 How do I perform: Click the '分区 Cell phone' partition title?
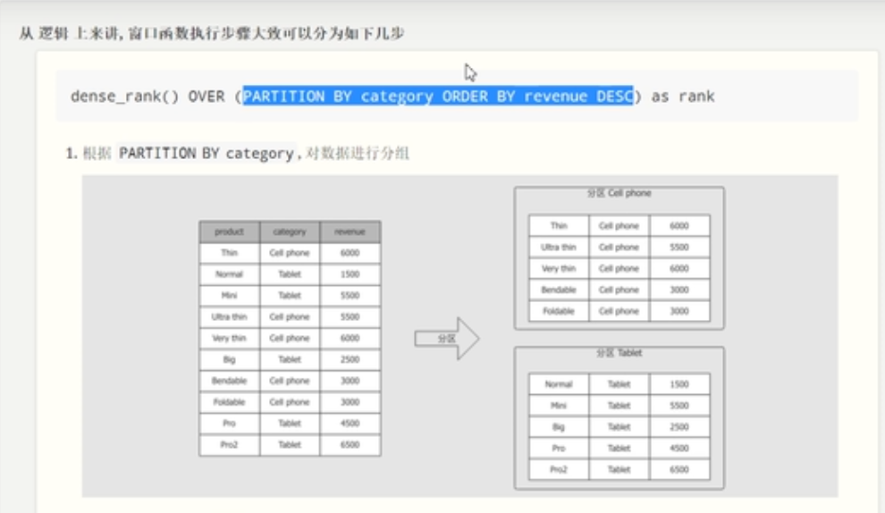click(x=619, y=193)
